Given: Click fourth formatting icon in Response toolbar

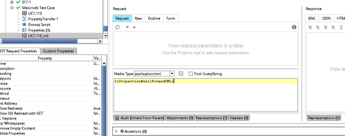Looking at the screenshot, I should [333, 28].
